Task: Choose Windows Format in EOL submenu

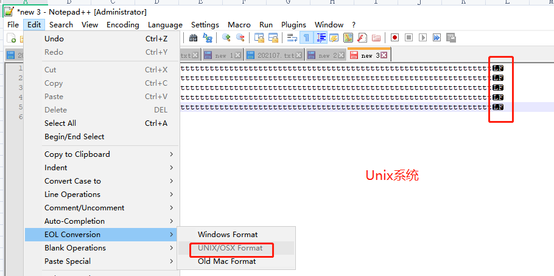Action: (x=236, y=234)
